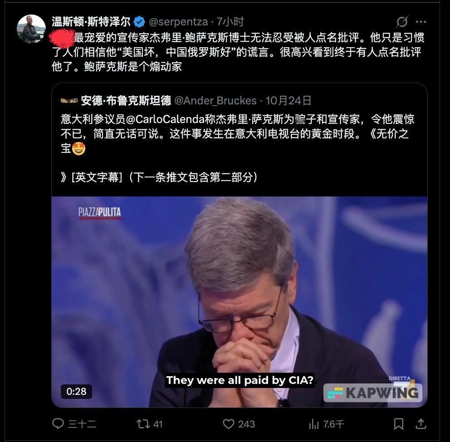Image resolution: width=450 pixels, height=442 pixels.
Task: Play the Piazzapulita video
Action: pyautogui.click(x=240, y=302)
